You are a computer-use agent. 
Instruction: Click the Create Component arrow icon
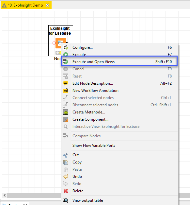click(66, 119)
